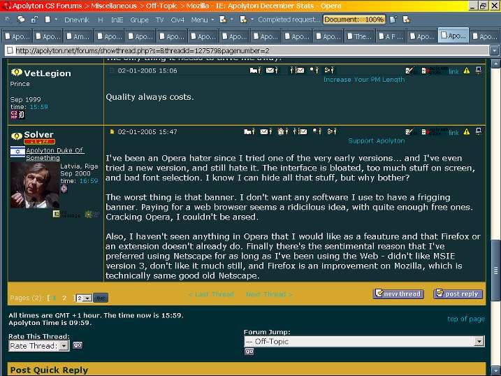Click Solver's avatar picture
The width and height of the screenshot is (501, 376).
tap(34, 184)
